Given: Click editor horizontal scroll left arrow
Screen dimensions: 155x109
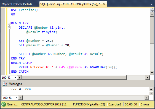Looking at the screenshot, I should (19, 78).
